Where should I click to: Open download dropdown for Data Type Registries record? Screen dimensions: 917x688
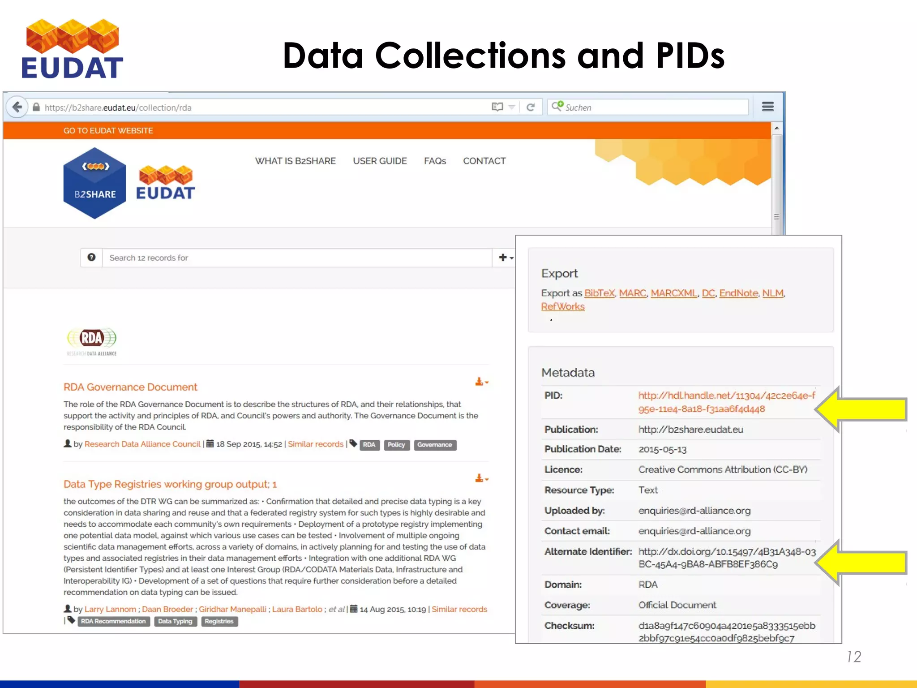(482, 478)
